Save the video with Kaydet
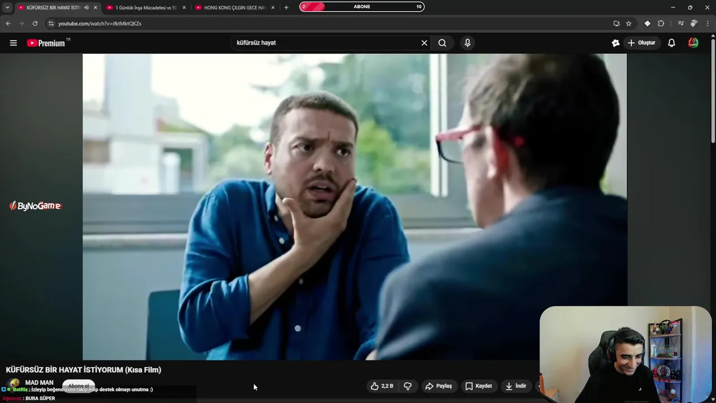Screen dimensions: 716x403 tap(479, 386)
